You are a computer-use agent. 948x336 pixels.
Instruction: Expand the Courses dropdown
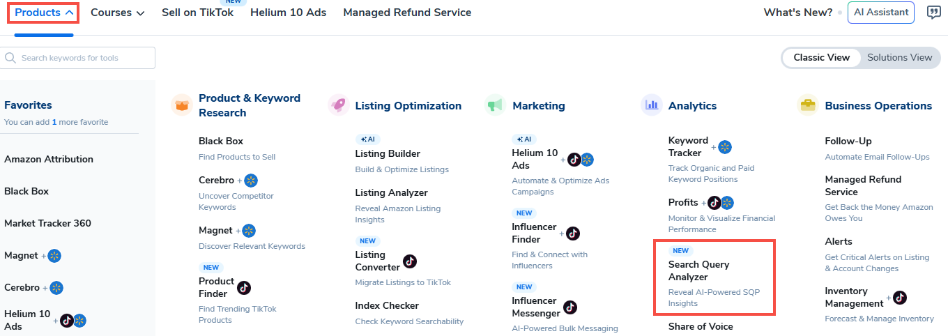pyautogui.click(x=117, y=13)
